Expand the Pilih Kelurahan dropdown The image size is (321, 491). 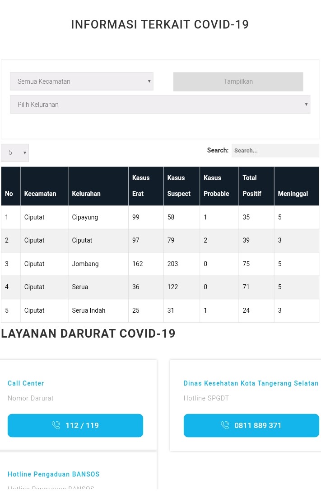(160, 105)
